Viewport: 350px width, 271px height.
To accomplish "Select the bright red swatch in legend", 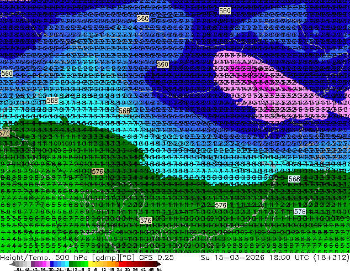I will [120, 264].
